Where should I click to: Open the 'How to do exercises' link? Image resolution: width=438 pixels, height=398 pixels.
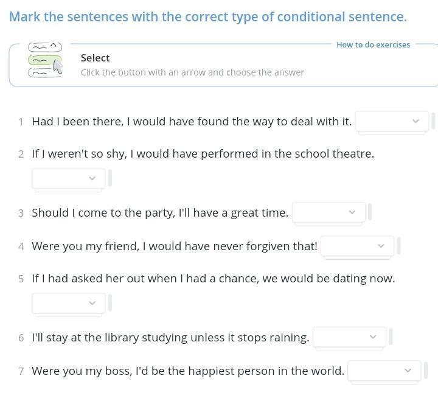point(373,44)
